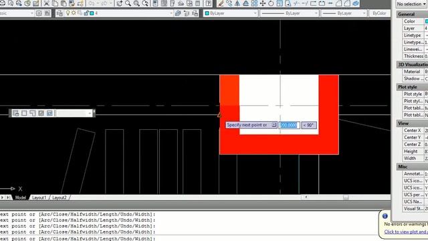Image resolution: width=428 pixels, height=241 pixels.
Task: Switch to the Layout2 tab
Action: click(x=60, y=197)
